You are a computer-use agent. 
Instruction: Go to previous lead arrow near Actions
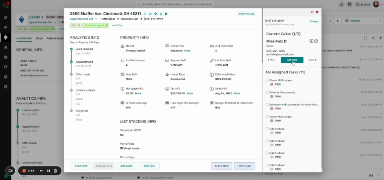[x=330, y=21]
